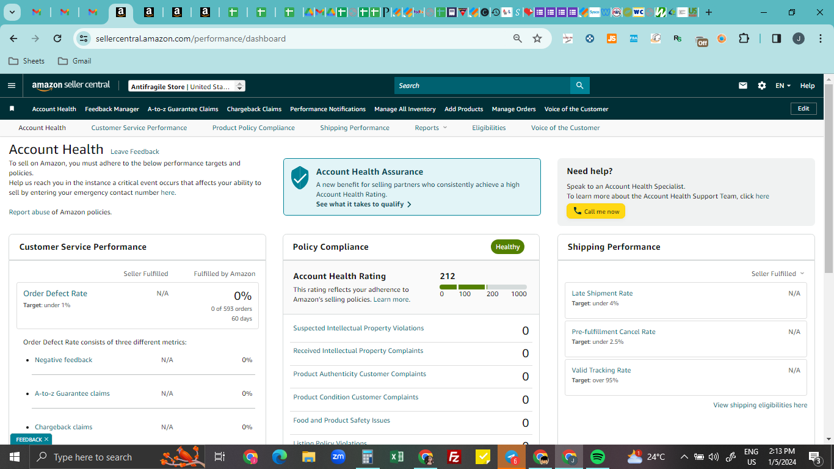Screen dimensions: 834x469
Task: Open the Sheets bookmarks folder
Action: tap(27, 61)
